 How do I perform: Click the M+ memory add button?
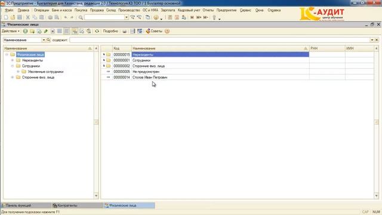[199, 17]
